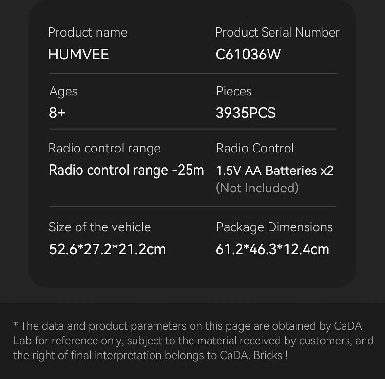The width and height of the screenshot is (385, 379).
Task: Select the '8+' age value
Action: (57, 113)
